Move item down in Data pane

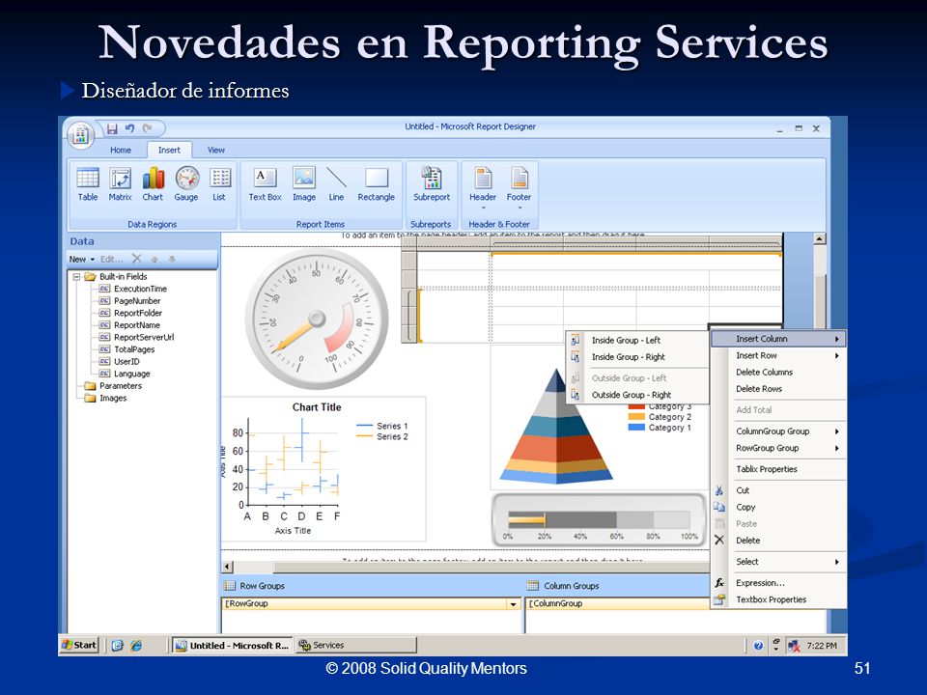(x=172, y=259)
